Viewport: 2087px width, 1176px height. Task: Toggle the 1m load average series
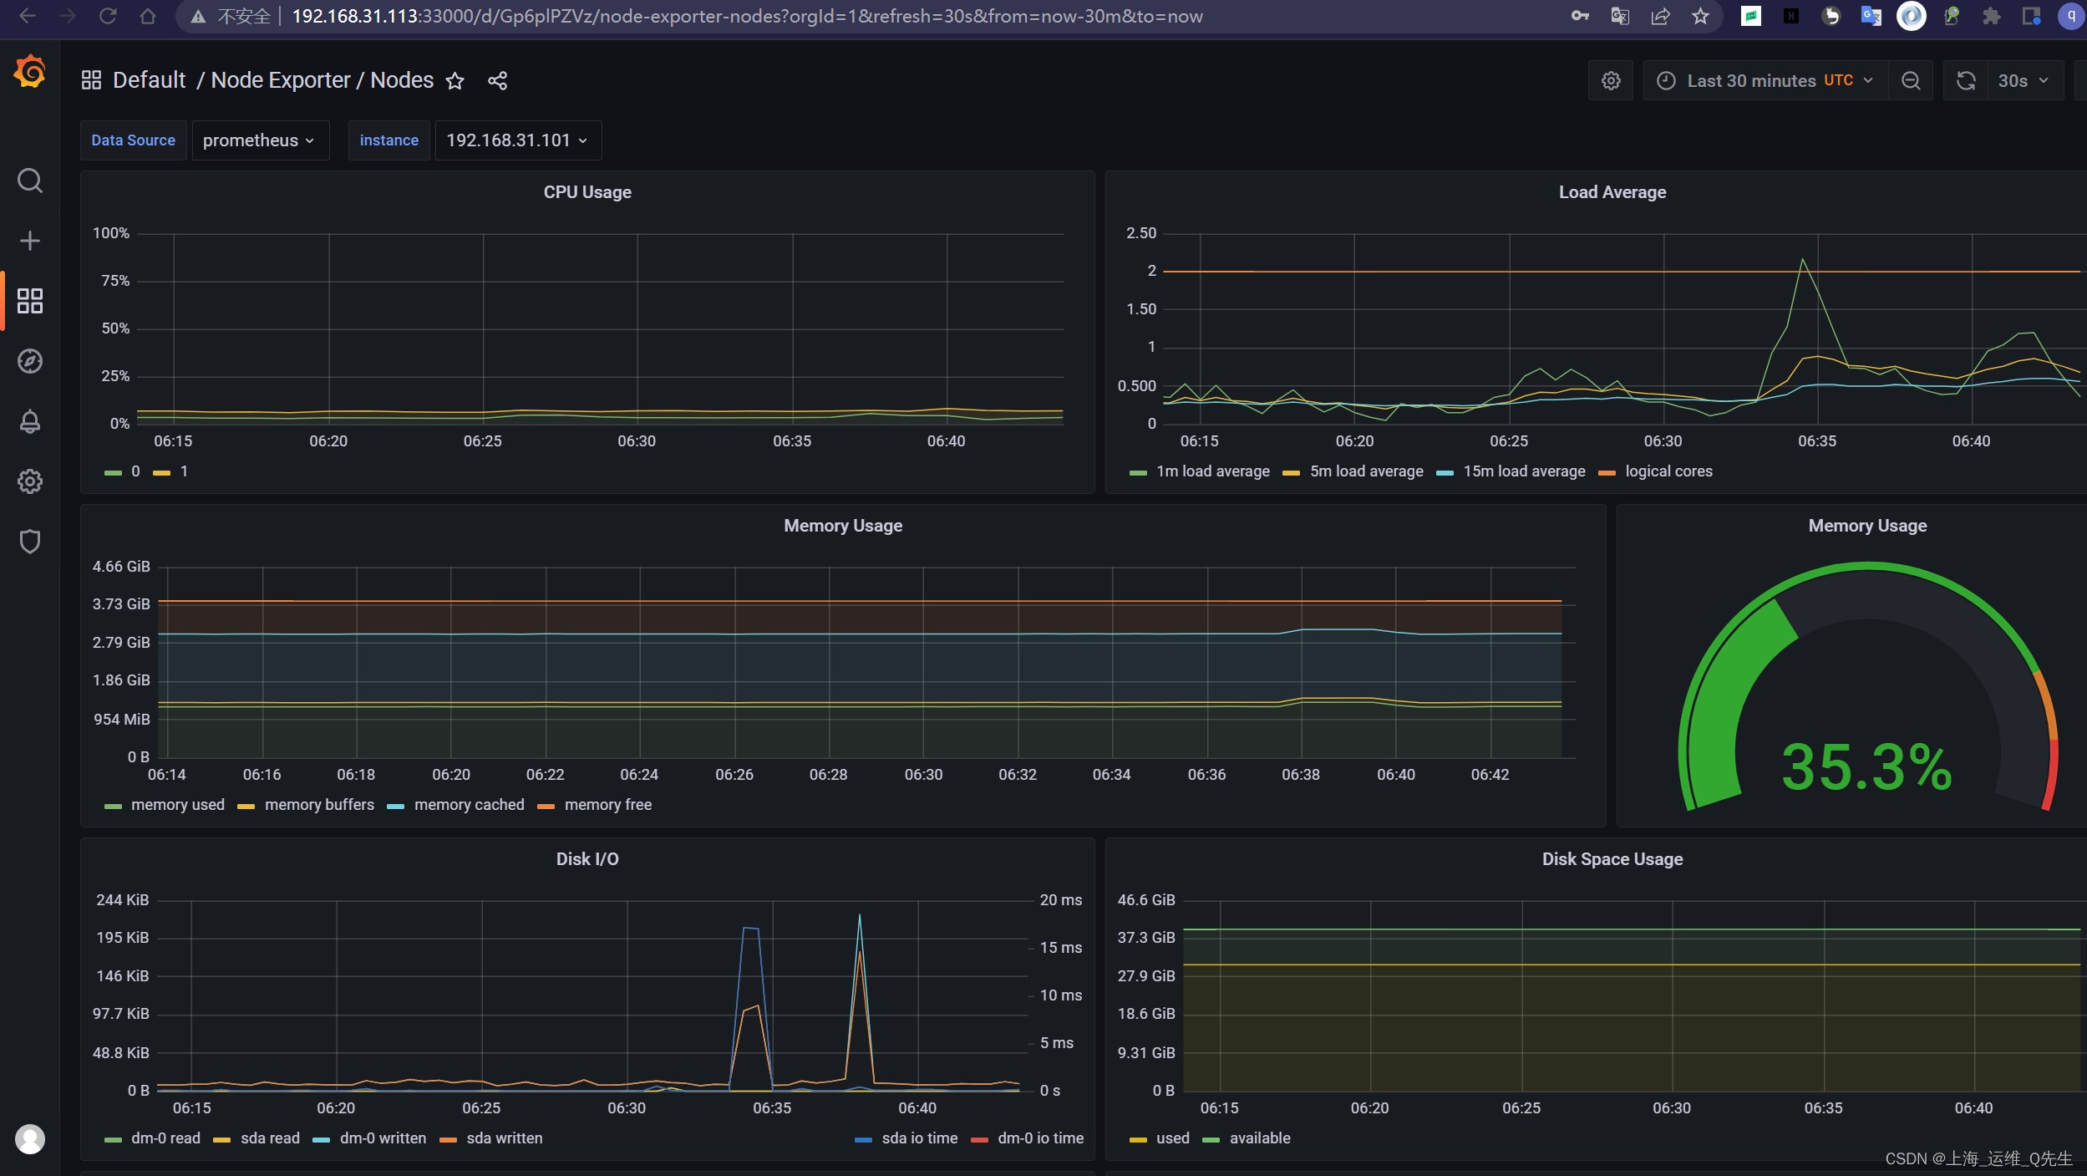pyautogui.click(x=1212, y=471)
